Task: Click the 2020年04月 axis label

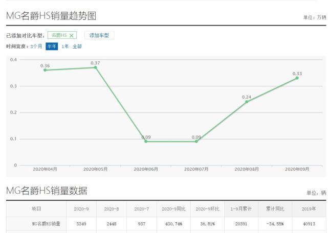Action: (45, 169)
